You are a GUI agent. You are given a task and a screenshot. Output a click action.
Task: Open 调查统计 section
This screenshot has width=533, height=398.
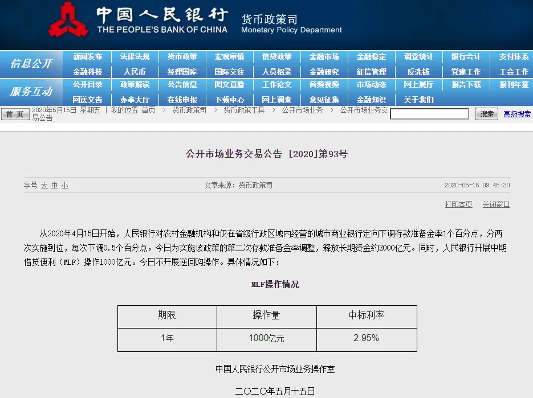(418, 57)
